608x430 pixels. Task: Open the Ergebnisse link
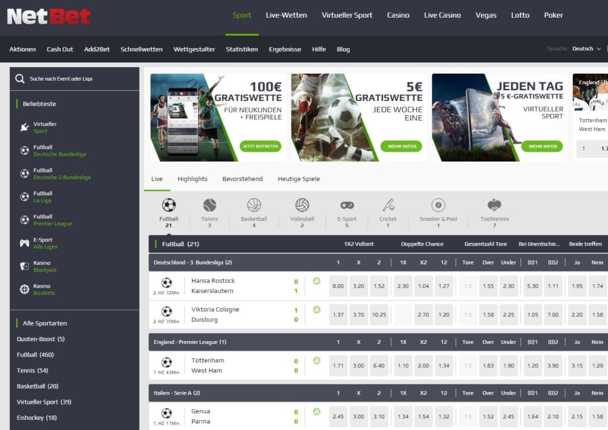coord(285,49)
